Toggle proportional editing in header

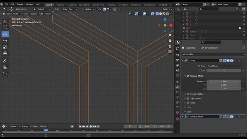click(115, 9)
